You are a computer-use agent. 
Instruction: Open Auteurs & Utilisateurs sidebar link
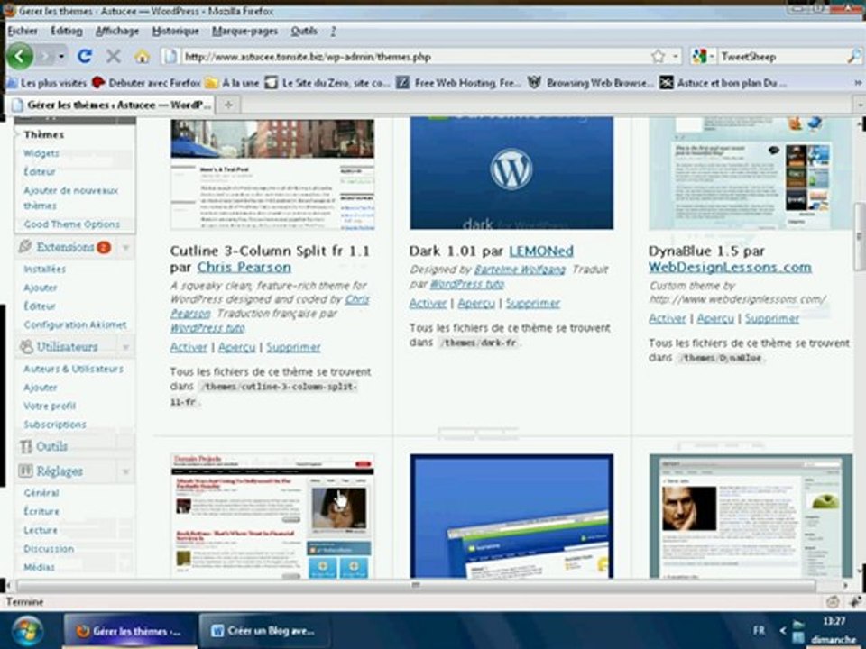point(73,369)
